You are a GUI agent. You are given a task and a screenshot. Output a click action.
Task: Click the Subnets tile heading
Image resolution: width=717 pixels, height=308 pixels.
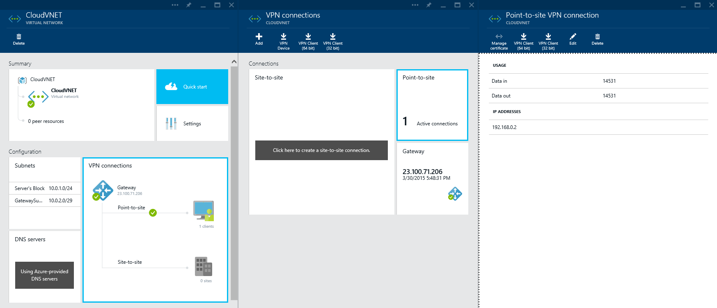25,165
